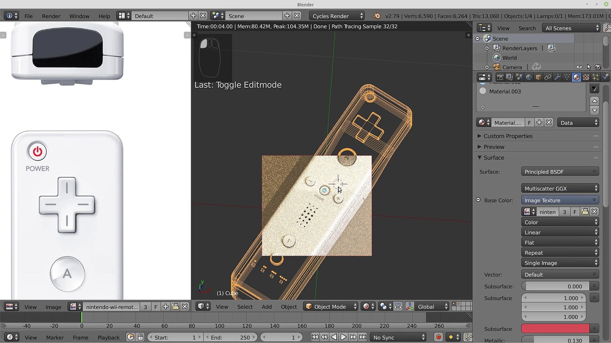Open the Modifiers tab (wrench icon)
The width and height of the screenshot is (611, 343).
tap(558, 77)
